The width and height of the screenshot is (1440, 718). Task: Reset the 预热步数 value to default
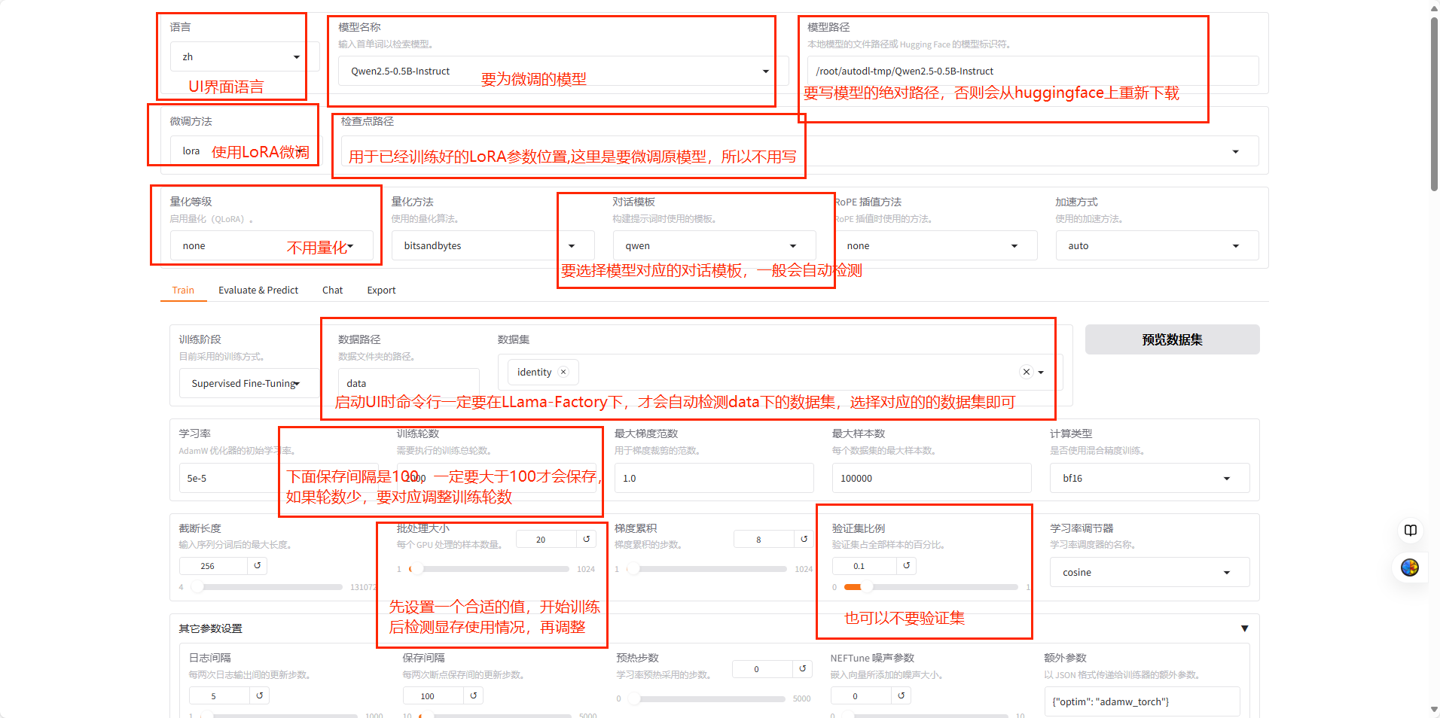(802, 669)
